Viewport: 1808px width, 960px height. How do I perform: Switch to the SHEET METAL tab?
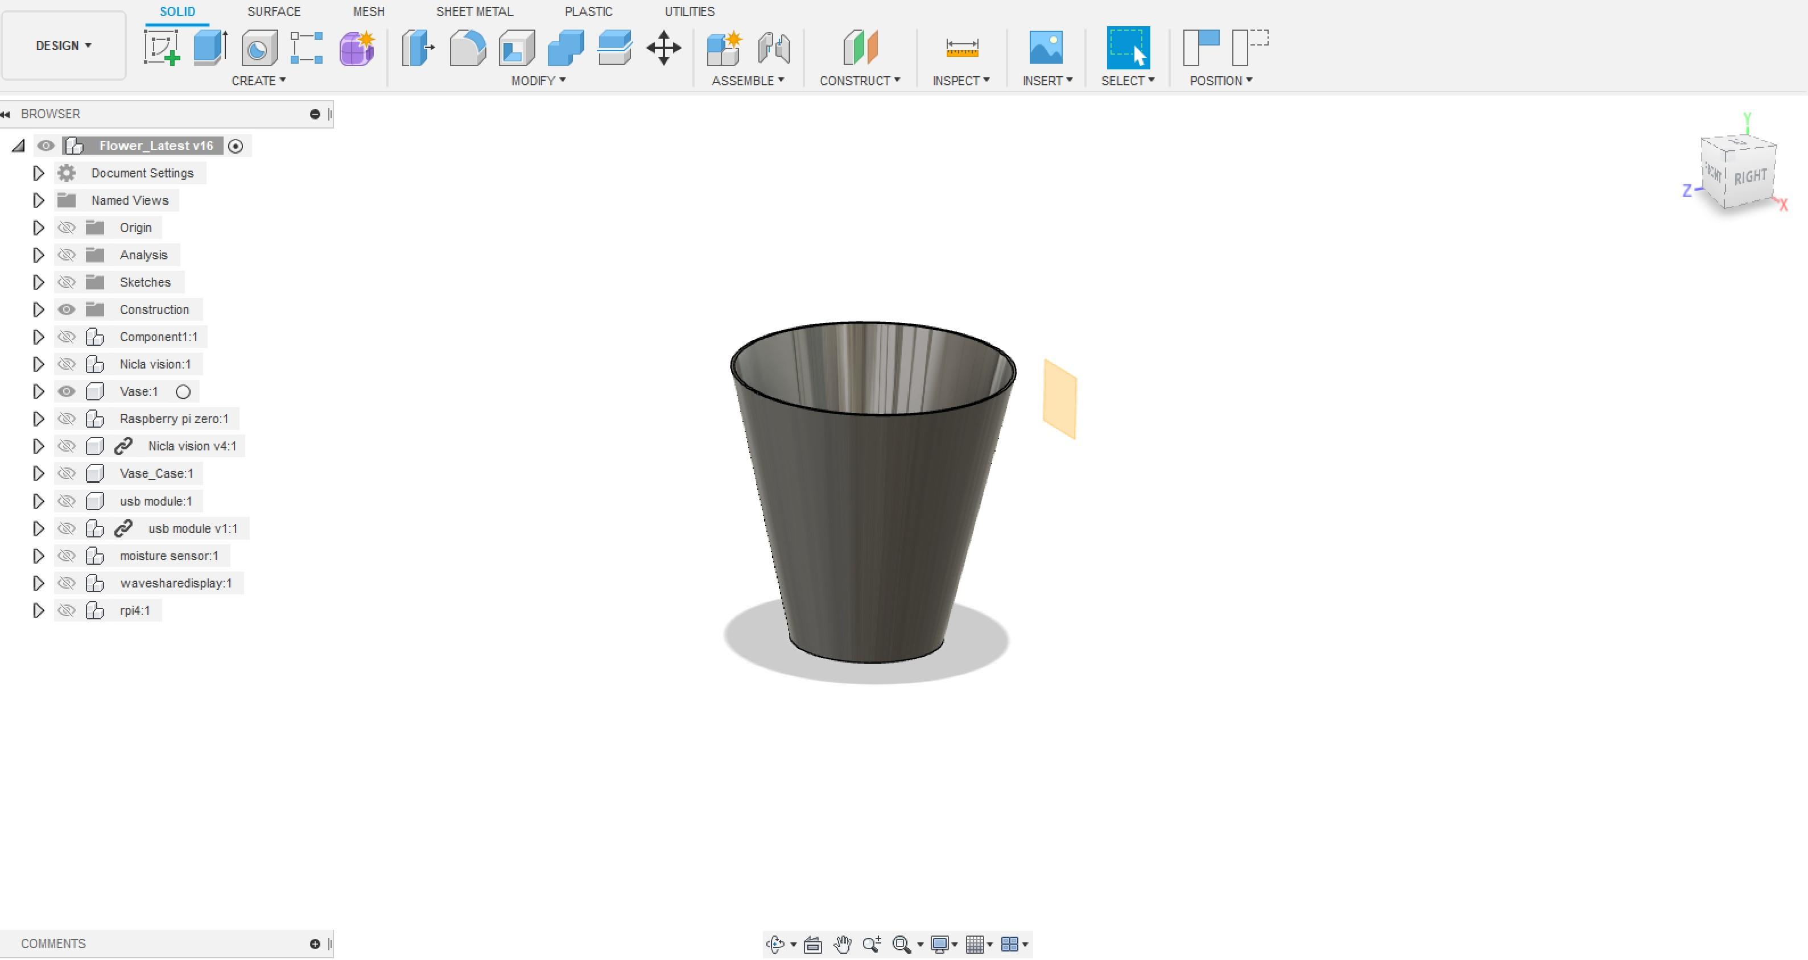tap(474, 11)
